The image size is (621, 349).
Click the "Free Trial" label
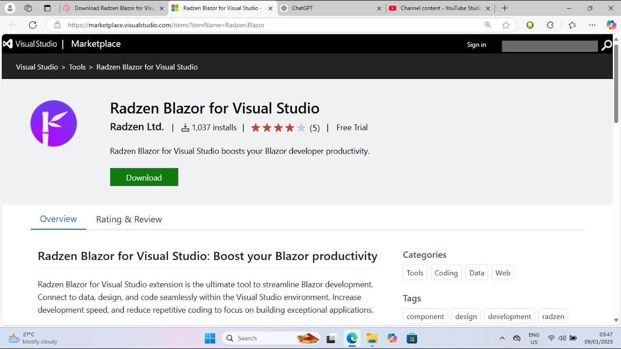[x=352, y=127]
